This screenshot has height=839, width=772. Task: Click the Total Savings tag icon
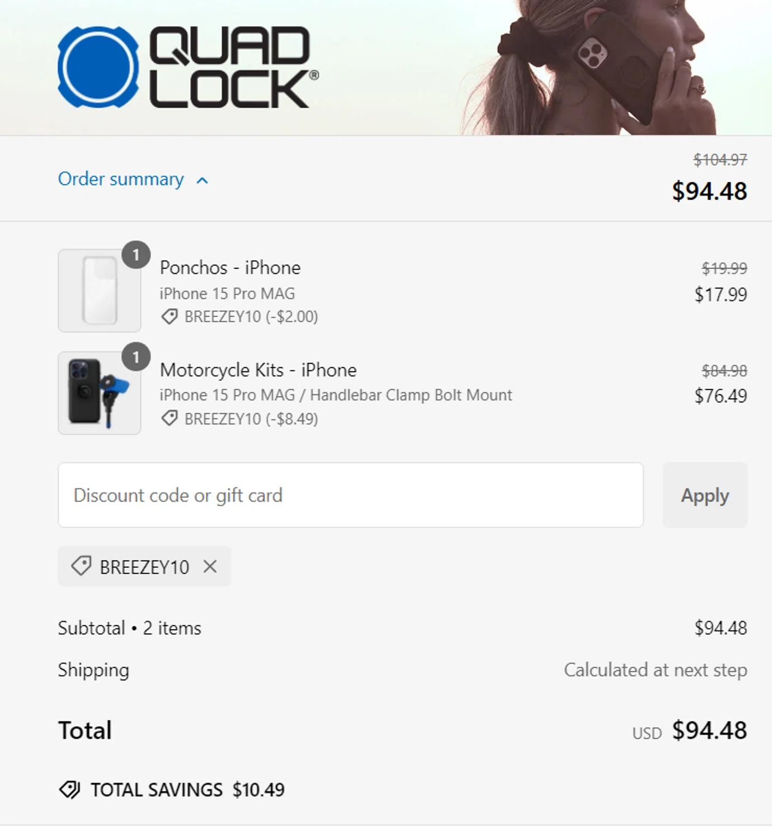(x=70, y=790)
